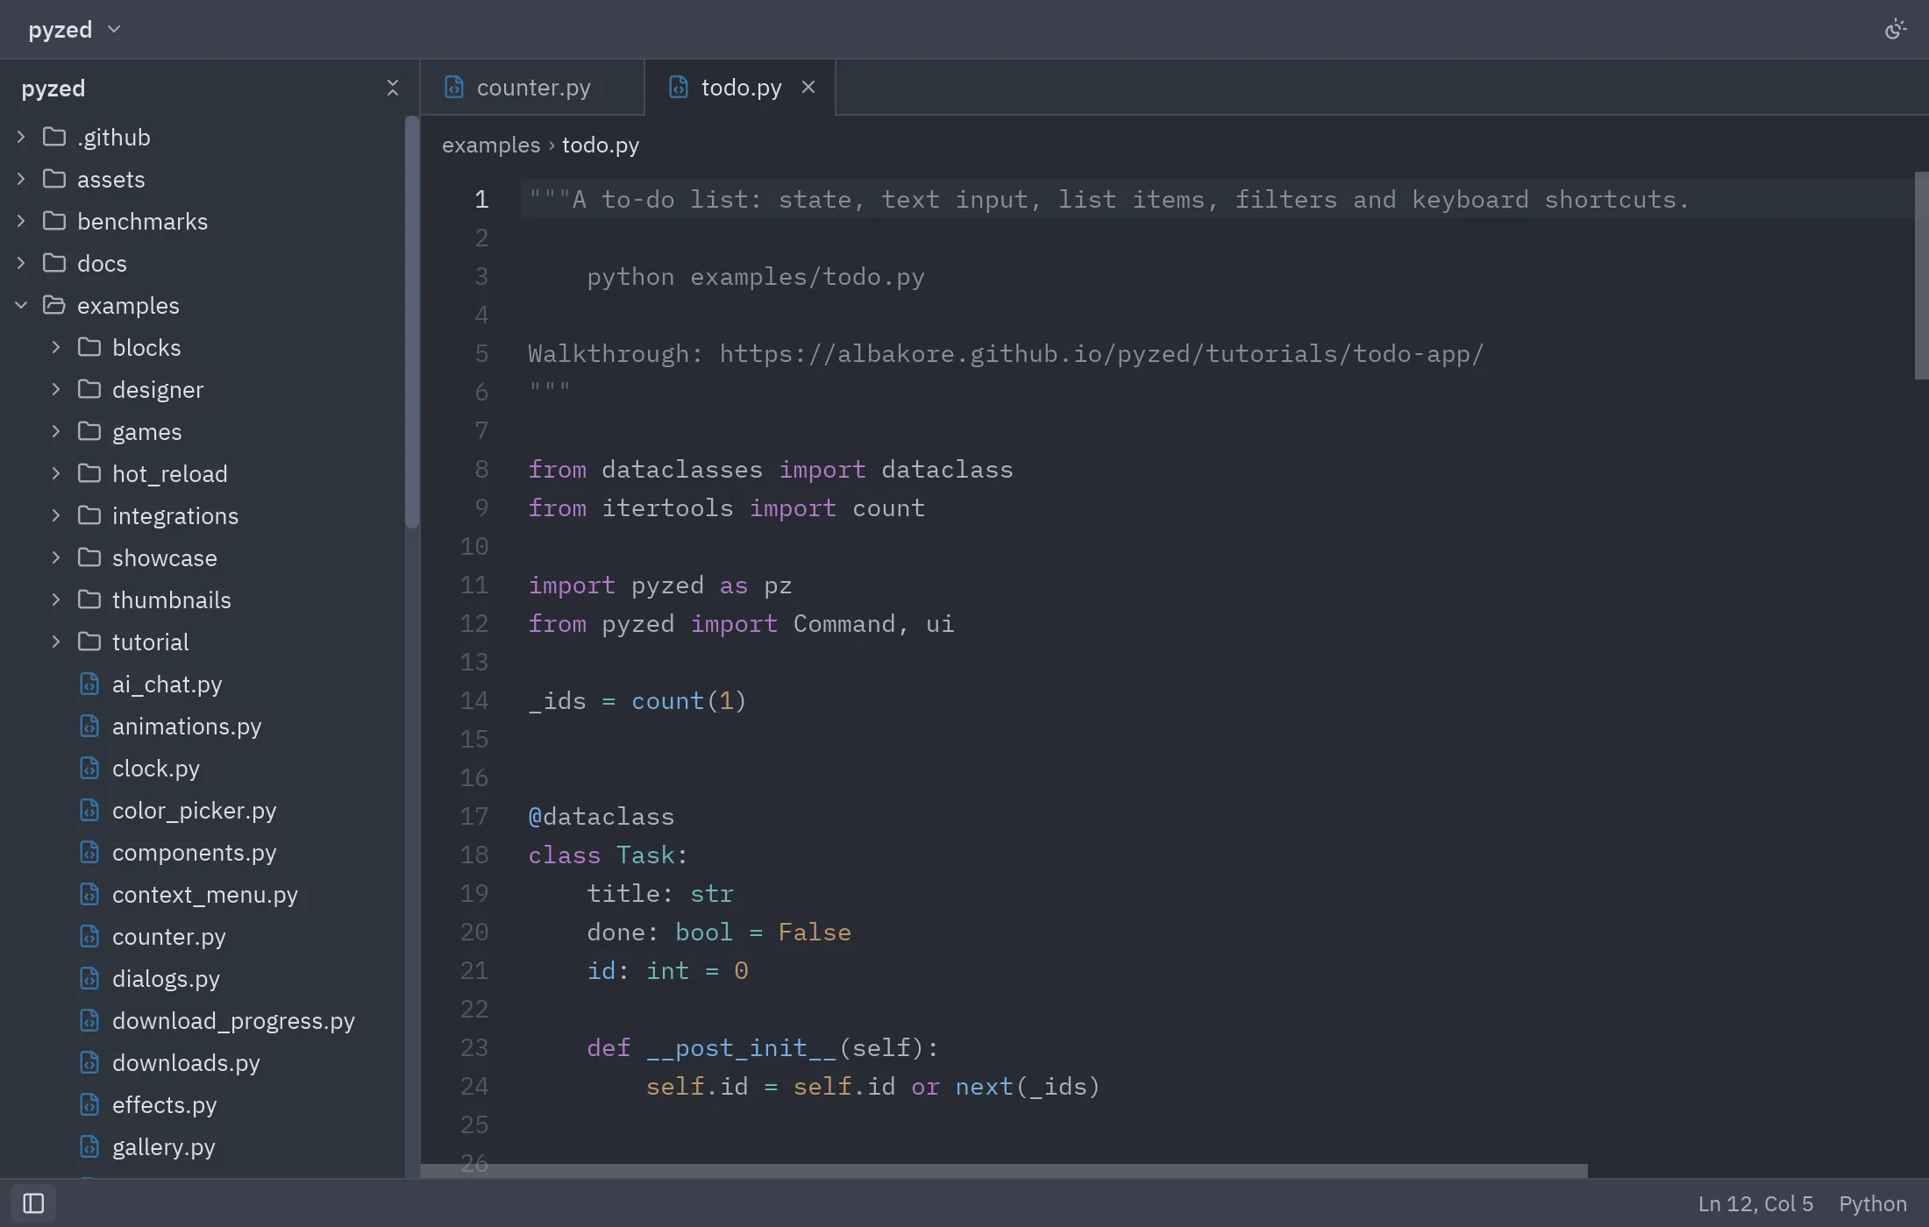1929x1227 pixels.
Task: Open download_progress.py in the file tree
Action: coord(202,1020)
